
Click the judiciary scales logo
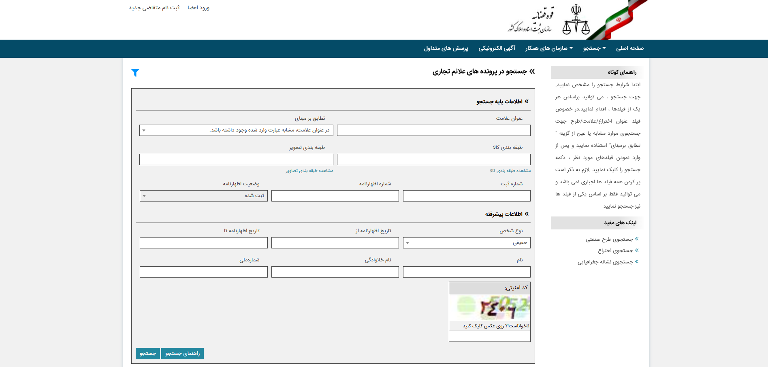(x=576, y=20)
